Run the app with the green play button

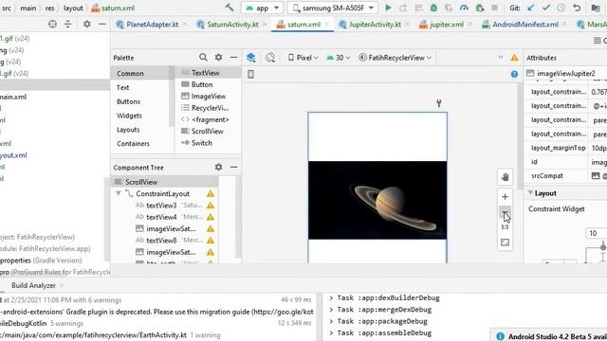pyautogui.click(x=388, y=8)
